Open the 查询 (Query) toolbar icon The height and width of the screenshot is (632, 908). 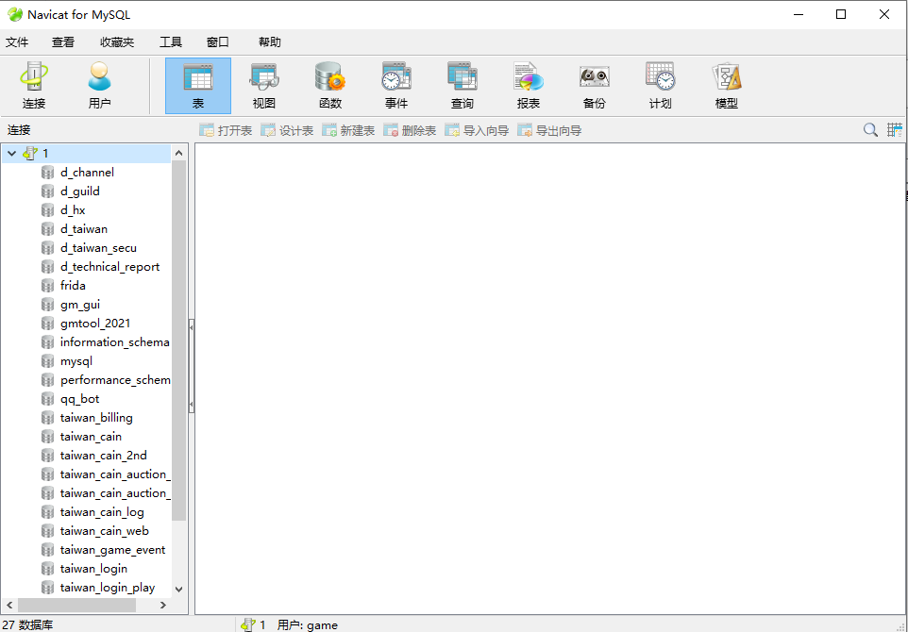462,86
